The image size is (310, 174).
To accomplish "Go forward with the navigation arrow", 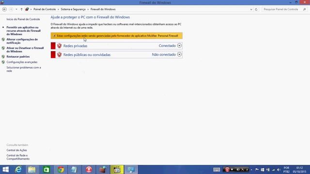I will coord(11,9).
